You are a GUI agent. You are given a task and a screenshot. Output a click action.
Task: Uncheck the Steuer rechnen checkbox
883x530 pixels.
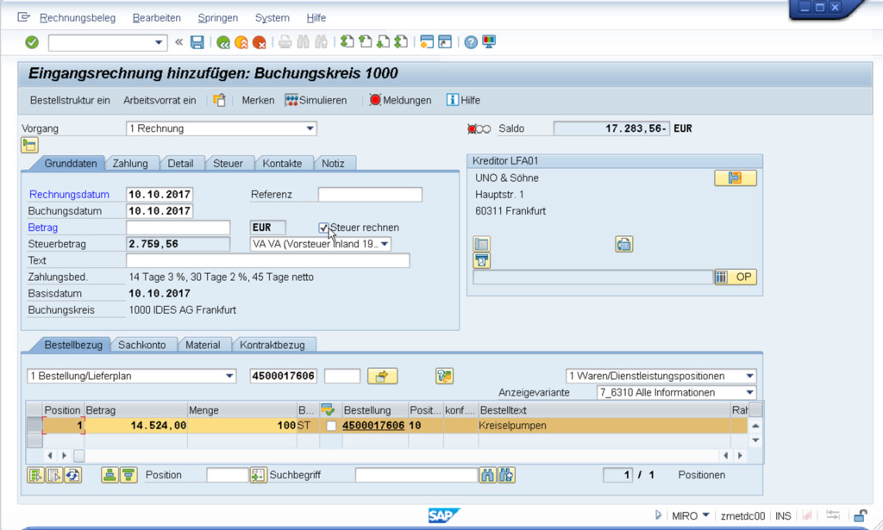point(324,228)
